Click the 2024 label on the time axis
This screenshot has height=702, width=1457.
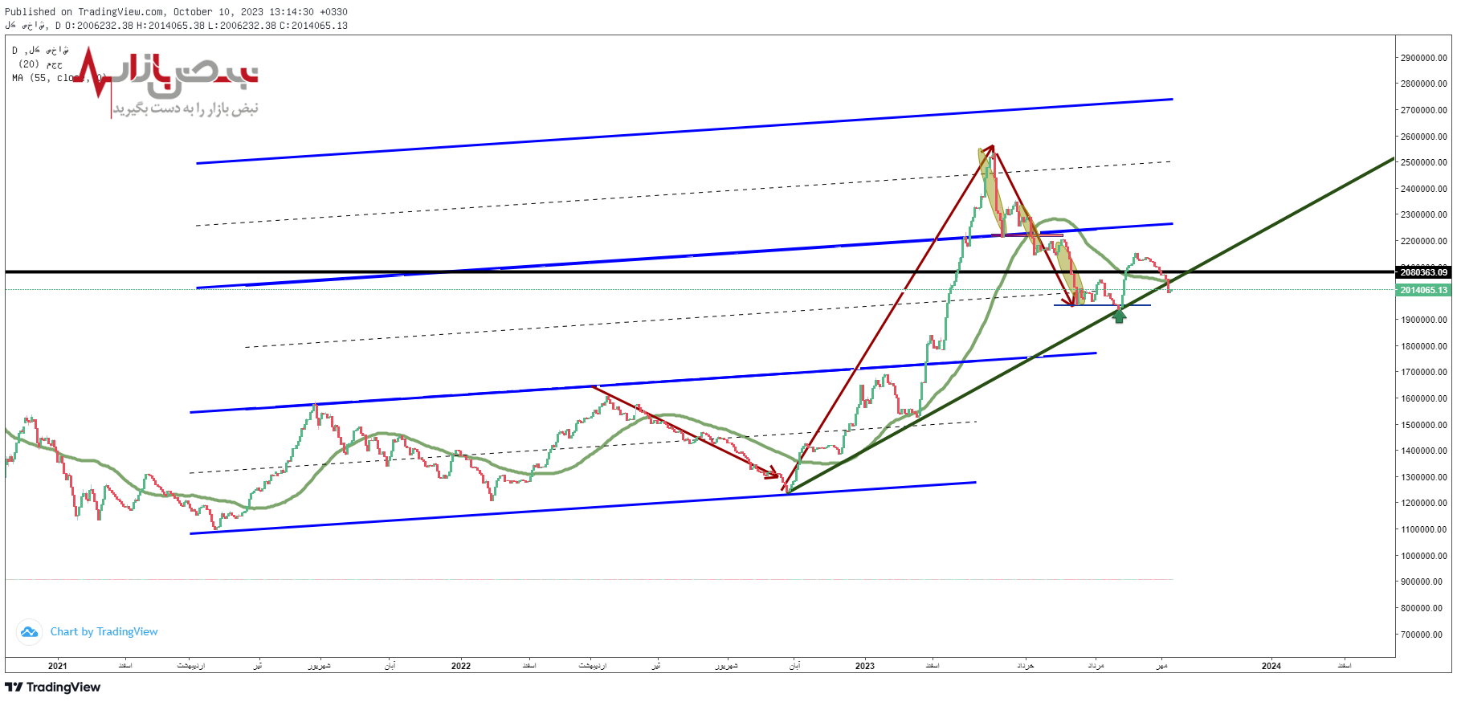coord(1271,666)
